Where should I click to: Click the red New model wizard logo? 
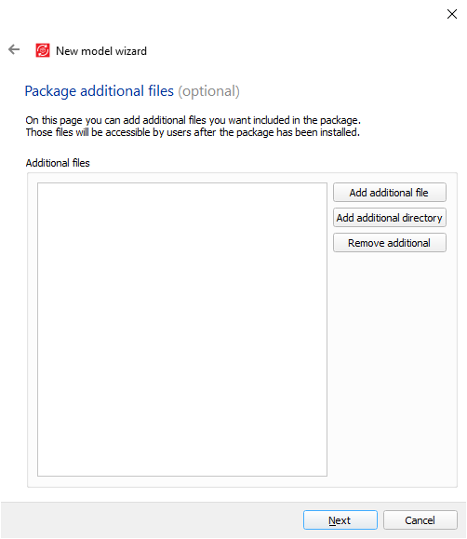tap(43, 50)
